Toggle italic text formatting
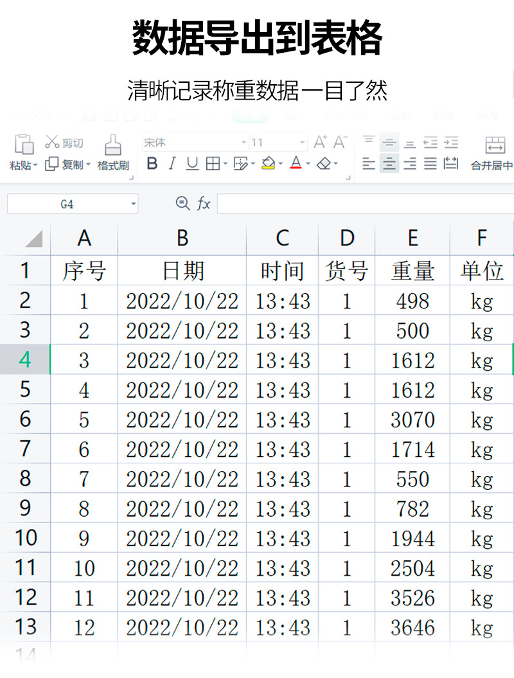Image resolution: width=514 pixels, height=678 pixels. (x=172, y=163)
